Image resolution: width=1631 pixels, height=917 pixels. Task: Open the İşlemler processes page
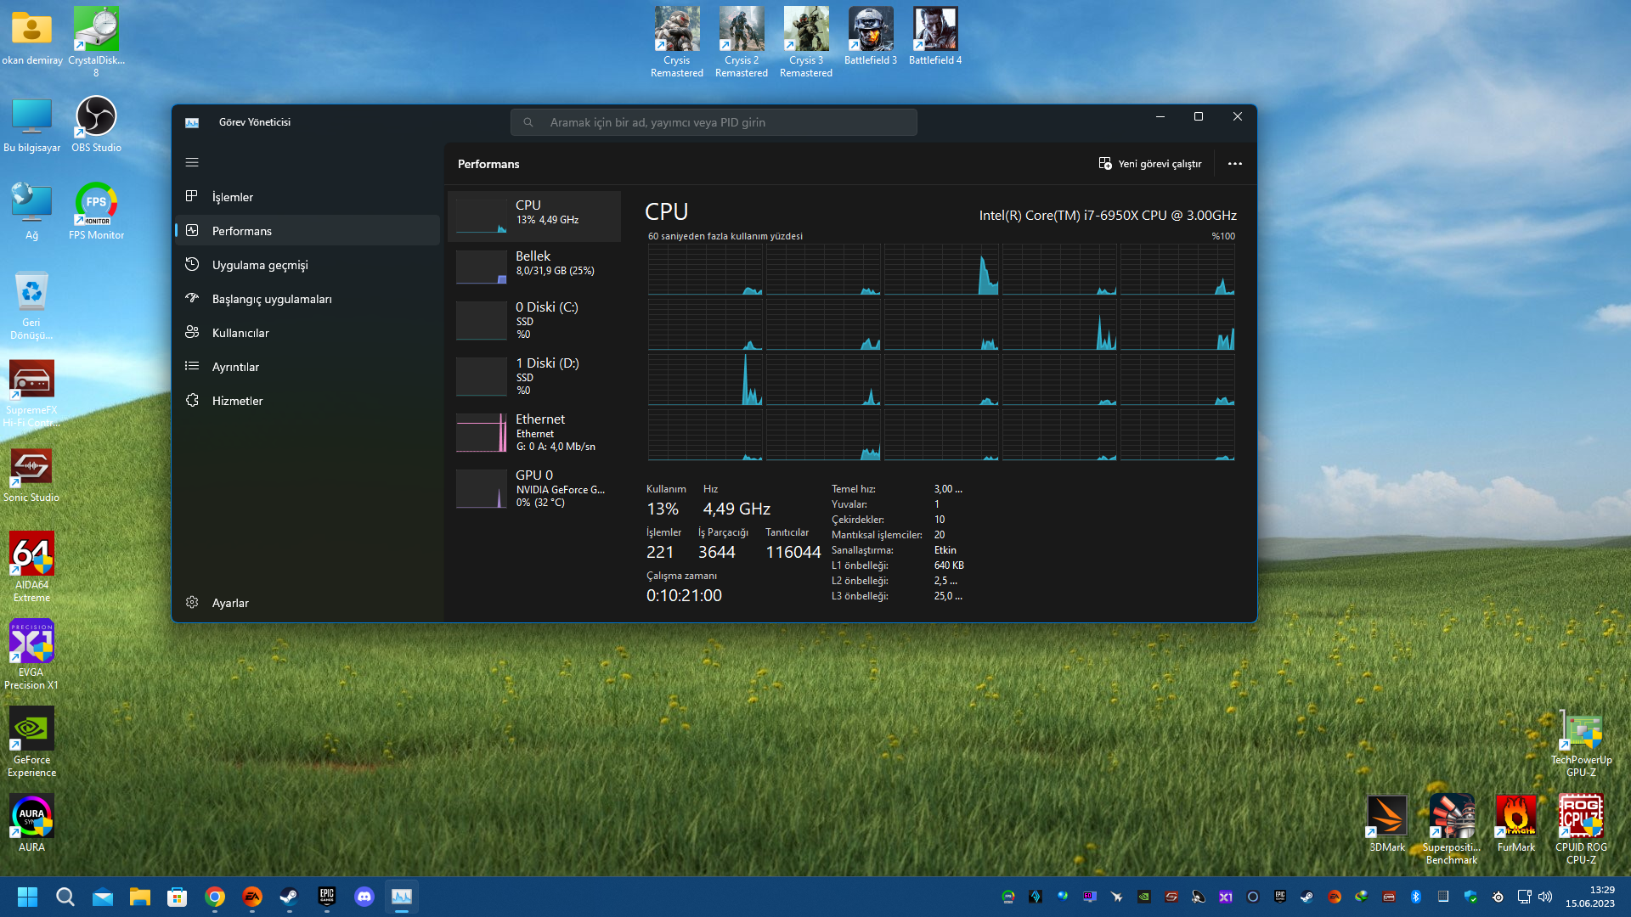click(232, 197)
